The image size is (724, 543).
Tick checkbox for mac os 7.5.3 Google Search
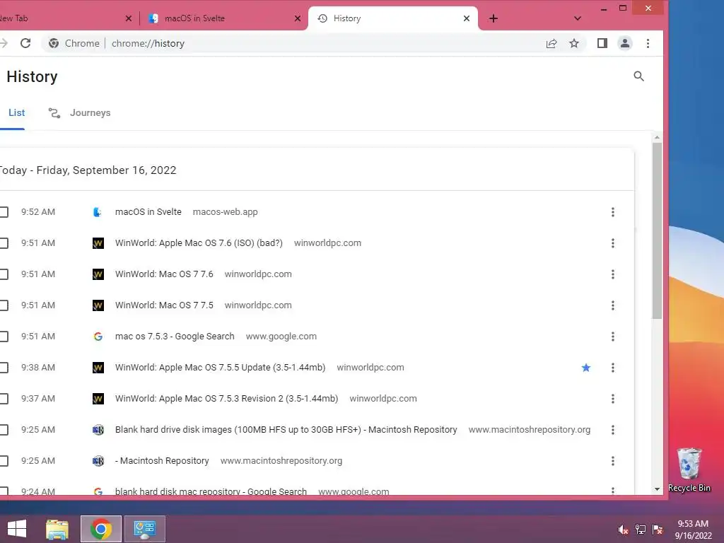coord(4,336)
